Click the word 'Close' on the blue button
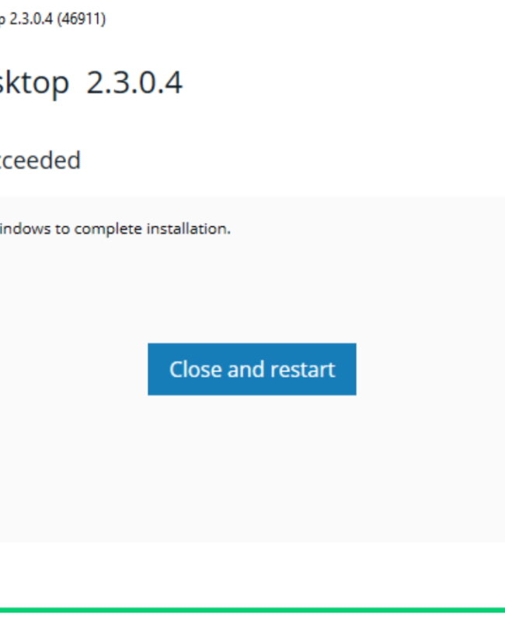 [x=196, y=369]
